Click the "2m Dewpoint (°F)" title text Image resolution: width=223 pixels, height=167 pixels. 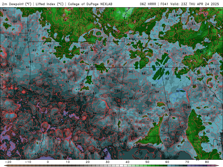point(17,4)
